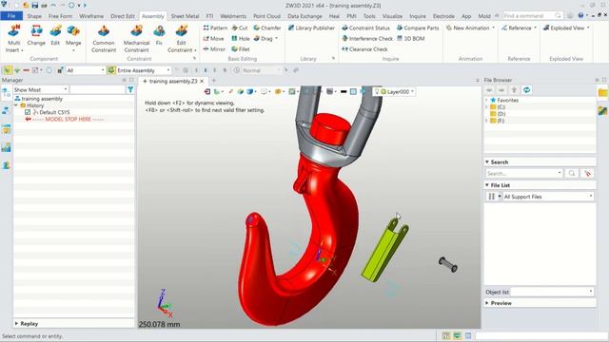Expand the Preview section

pyautogui.click(x=487, y=303)
